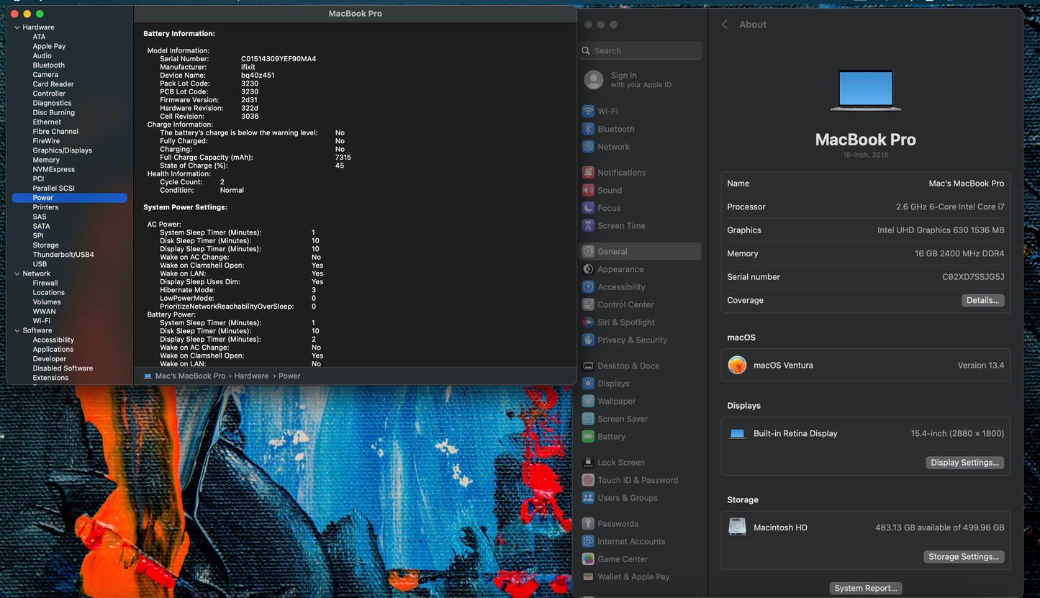The width and height of the screenshot is (1040, 598).
Task: Click the Bluetooth icon in System Settings
Action: [588, 130]
